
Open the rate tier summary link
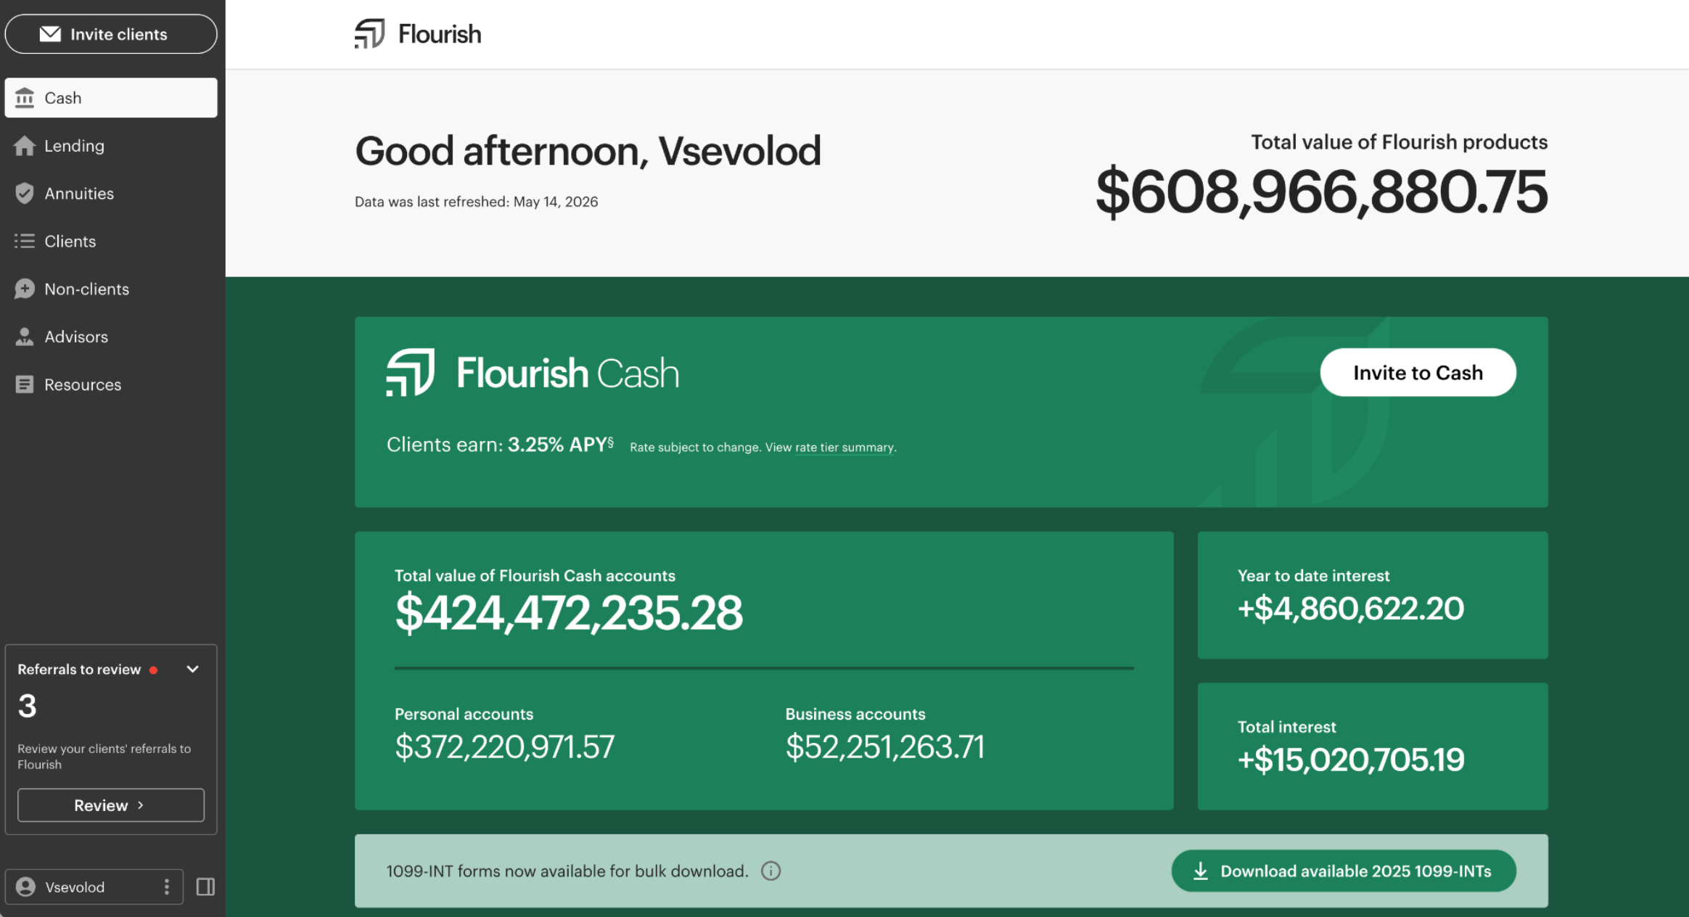click(x=844, y=448)
